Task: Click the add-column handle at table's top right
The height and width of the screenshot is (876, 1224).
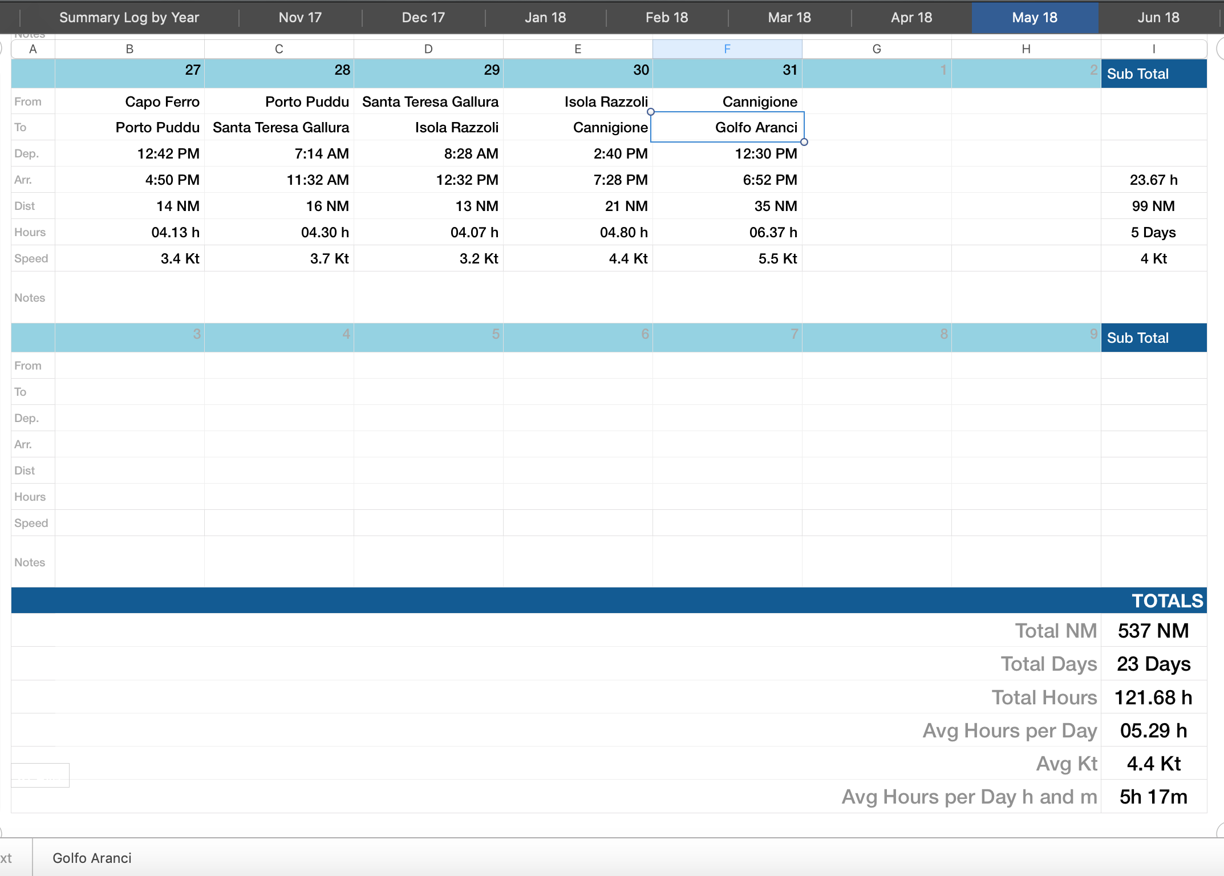Action: pyautogui.click(x=1220, y=49)
